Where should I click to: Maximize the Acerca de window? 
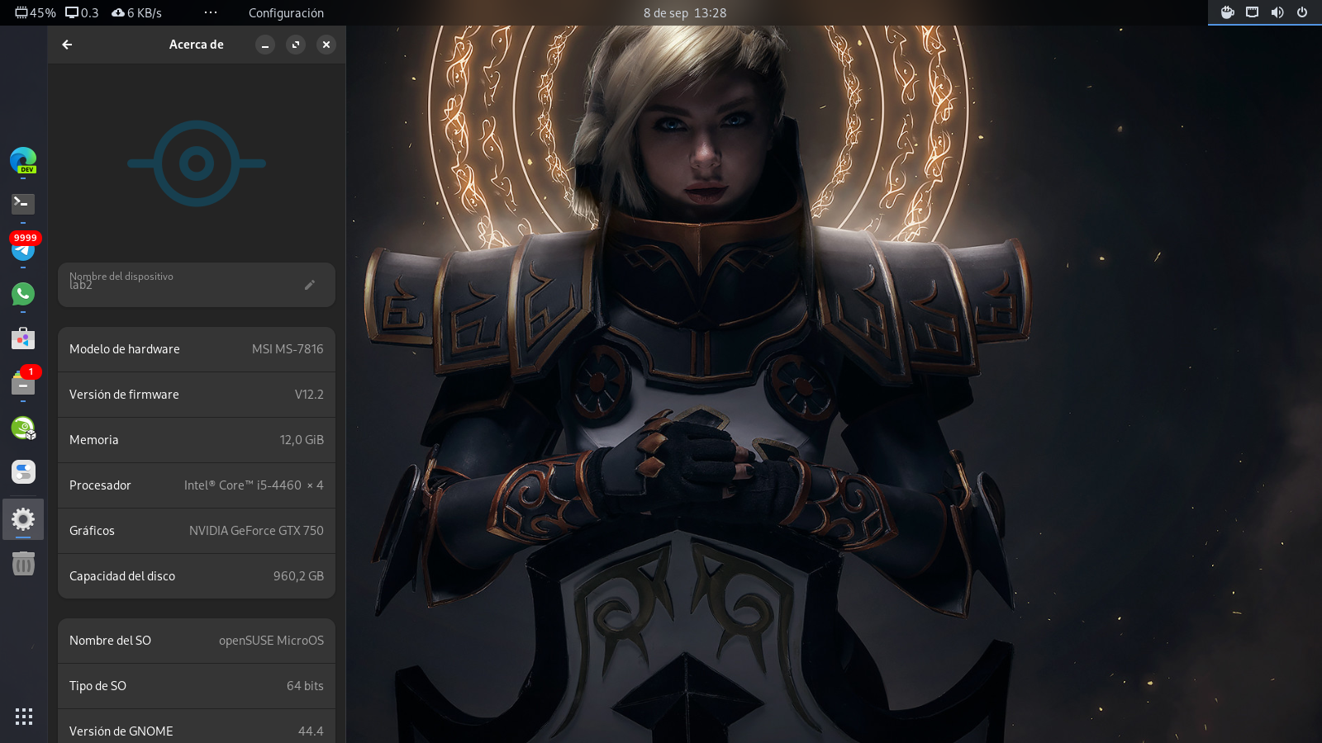click(296, 45)
